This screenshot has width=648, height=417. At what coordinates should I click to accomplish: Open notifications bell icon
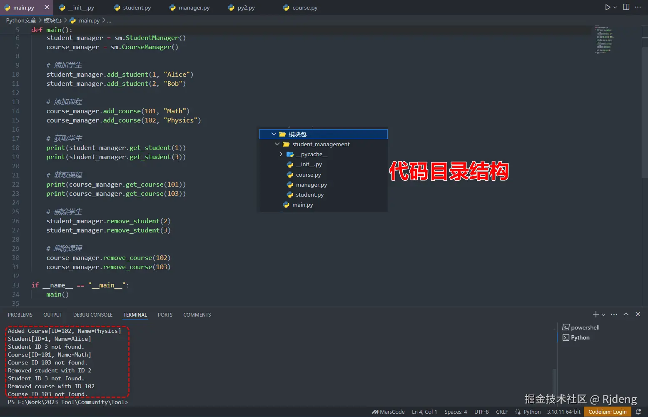click(638, 412)
